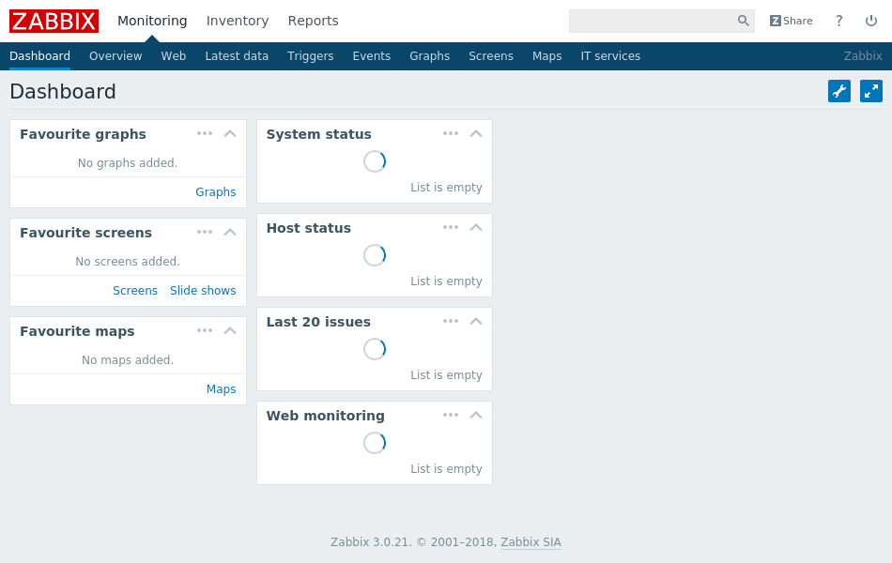Collapse the Web monitoring widget

coord(476,415)
